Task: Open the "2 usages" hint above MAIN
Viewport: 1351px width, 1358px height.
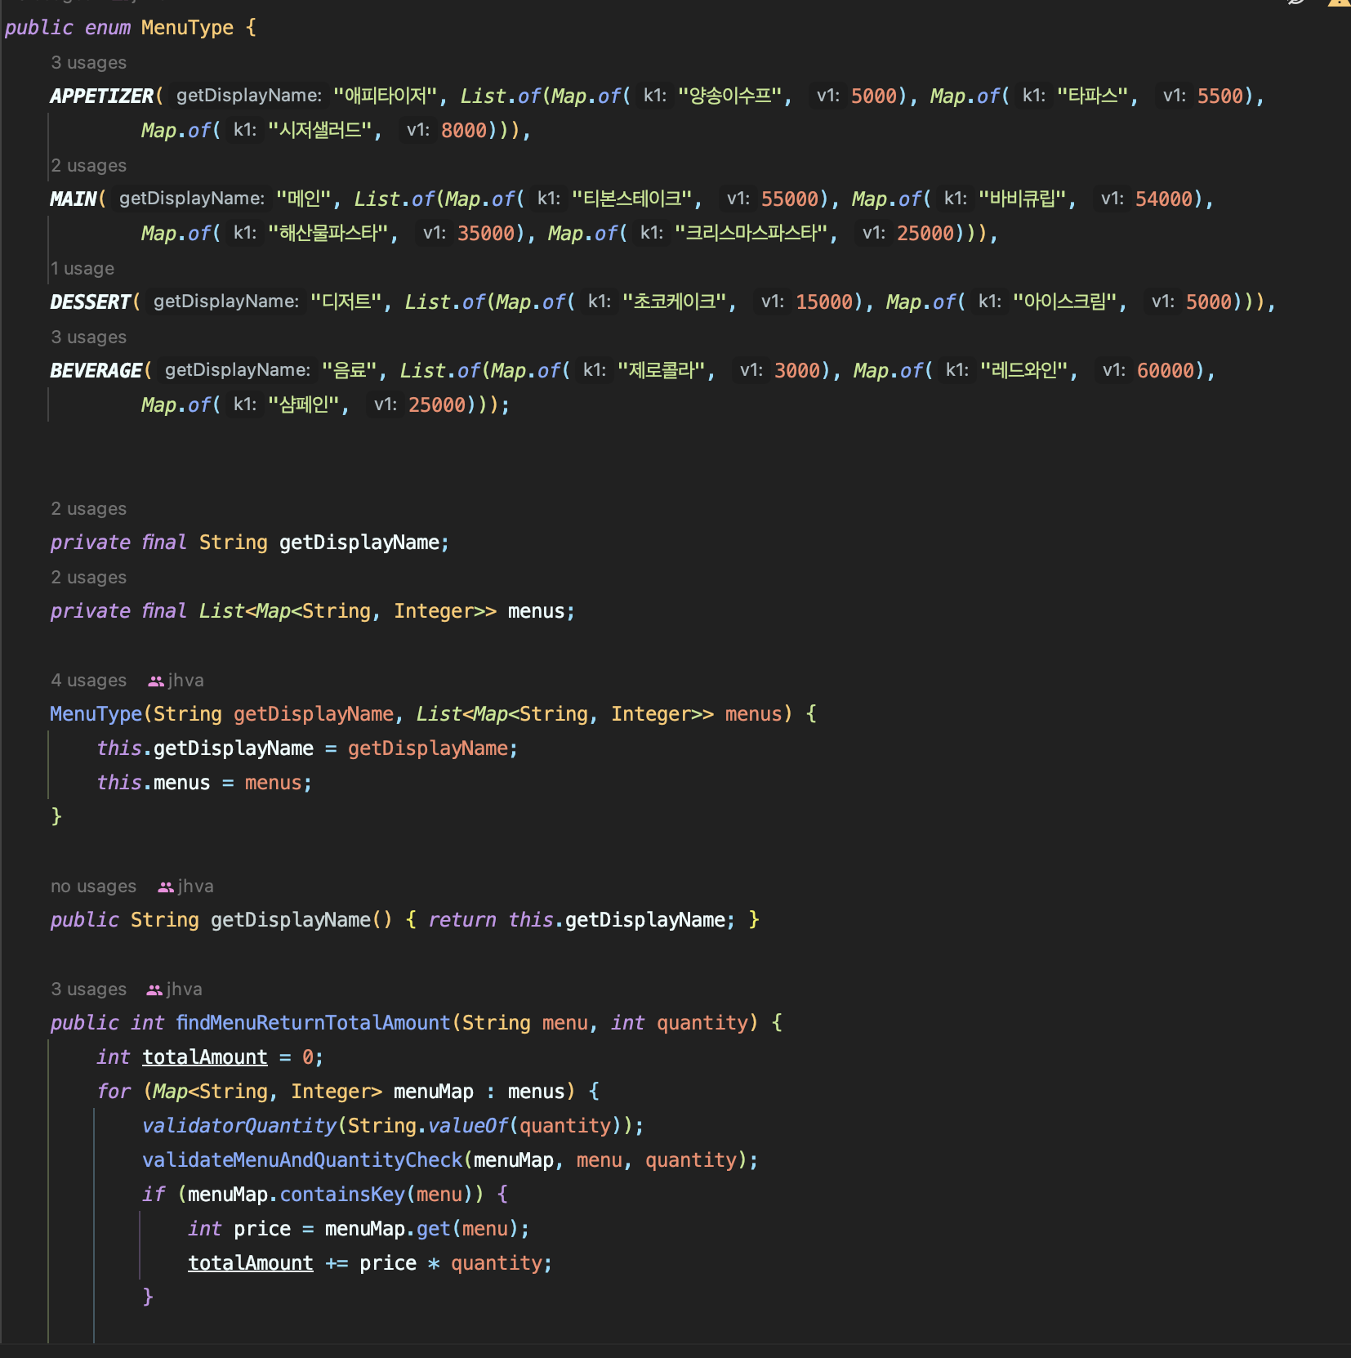Action: (x=88, y=166)
